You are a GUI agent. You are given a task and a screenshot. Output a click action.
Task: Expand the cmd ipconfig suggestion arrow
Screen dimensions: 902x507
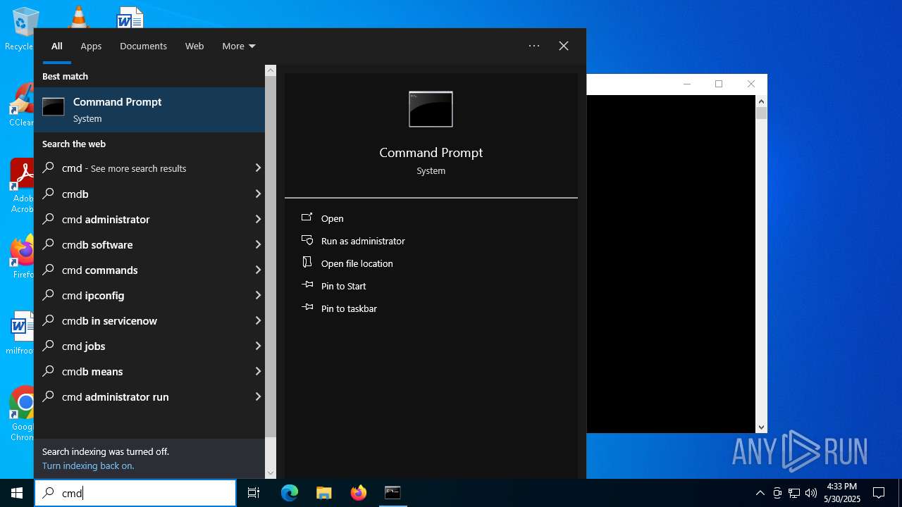click(x=257, y=295)
